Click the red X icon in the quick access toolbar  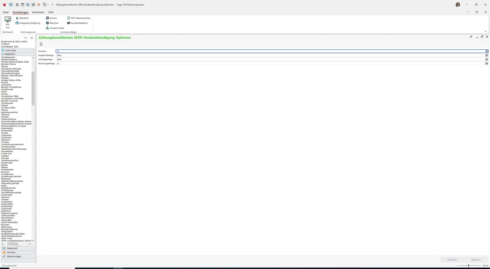click(38, 4)
